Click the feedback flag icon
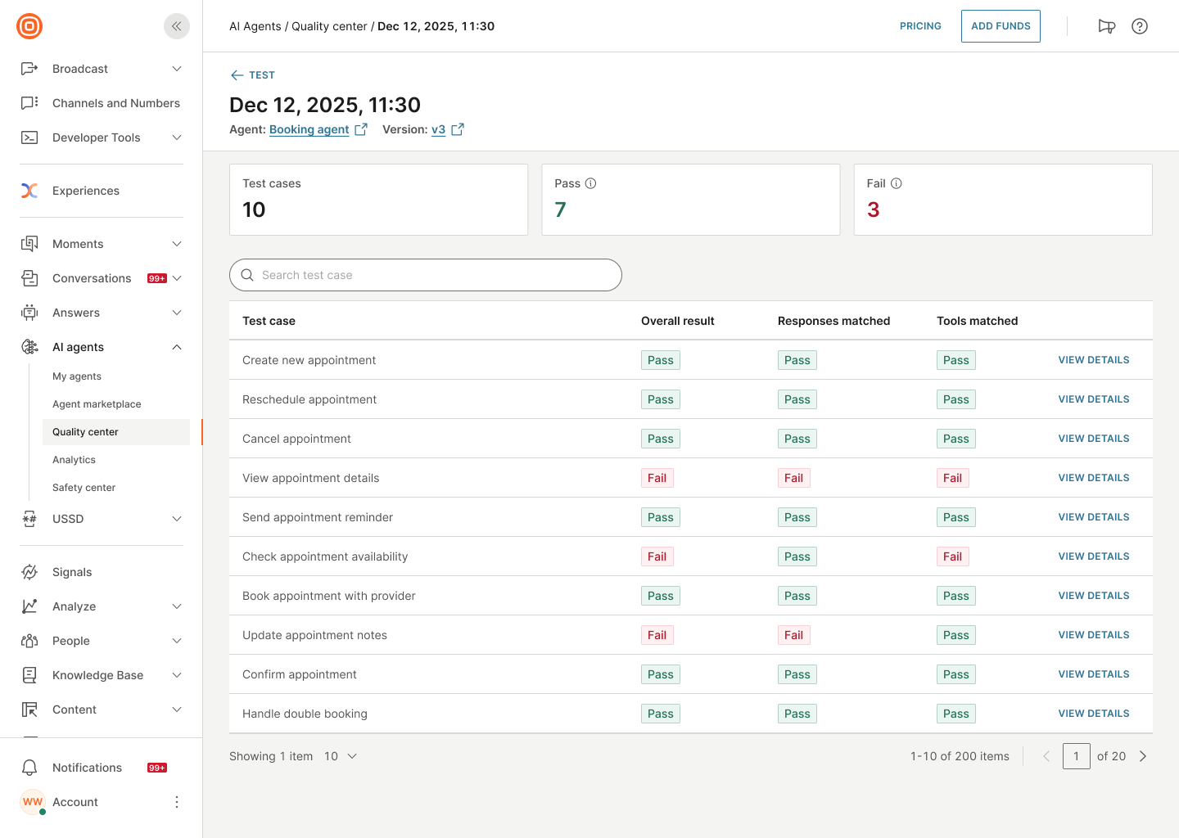Viewport: 1179px width, 838px height. coord(1107,25)
